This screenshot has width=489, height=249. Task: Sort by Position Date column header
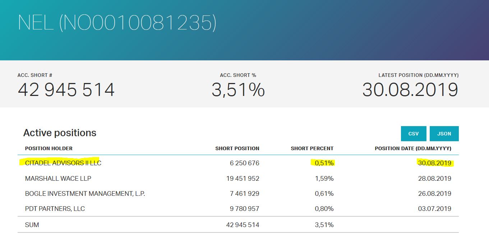413,148
